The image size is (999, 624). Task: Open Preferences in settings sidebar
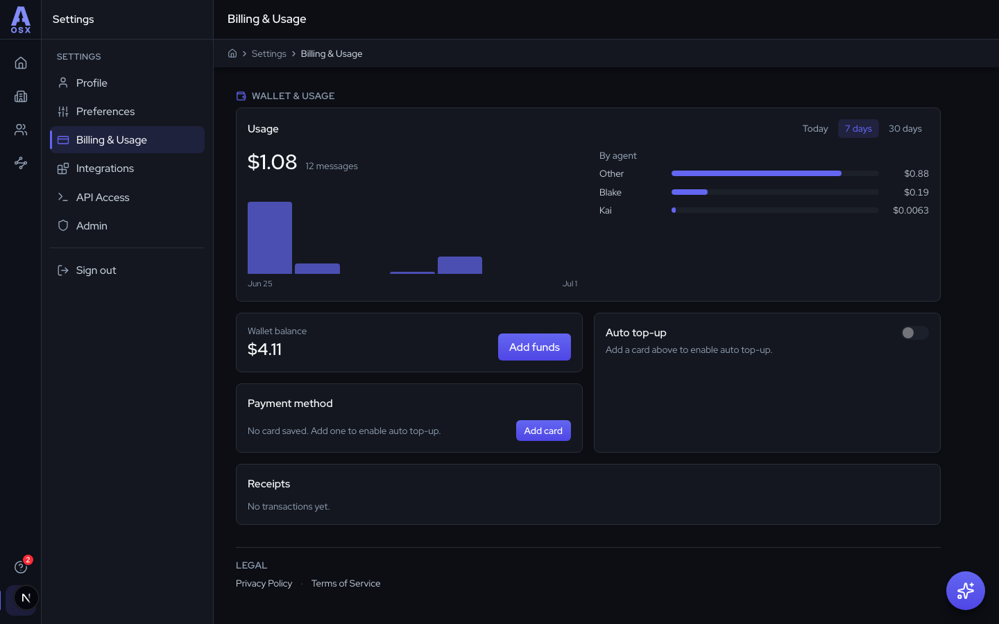tap(128, 112)
